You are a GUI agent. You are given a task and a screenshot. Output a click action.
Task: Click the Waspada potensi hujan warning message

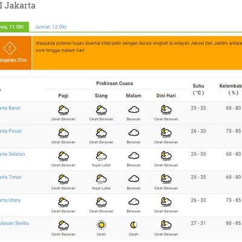(x=139, y=47)
